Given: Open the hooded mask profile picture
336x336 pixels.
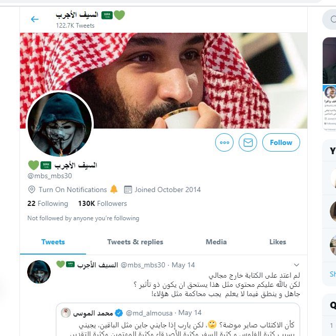Looking at the screenshot, I should pos(60,124).
